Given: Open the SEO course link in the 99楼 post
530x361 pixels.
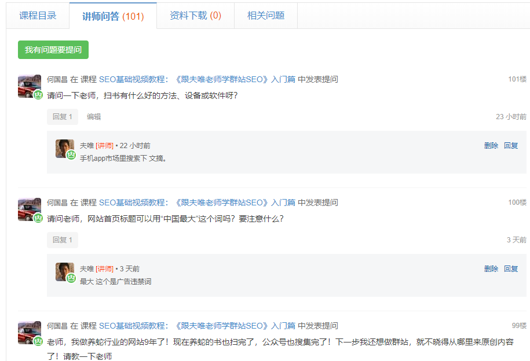Looking at the screenshot, I should [197, 326].
